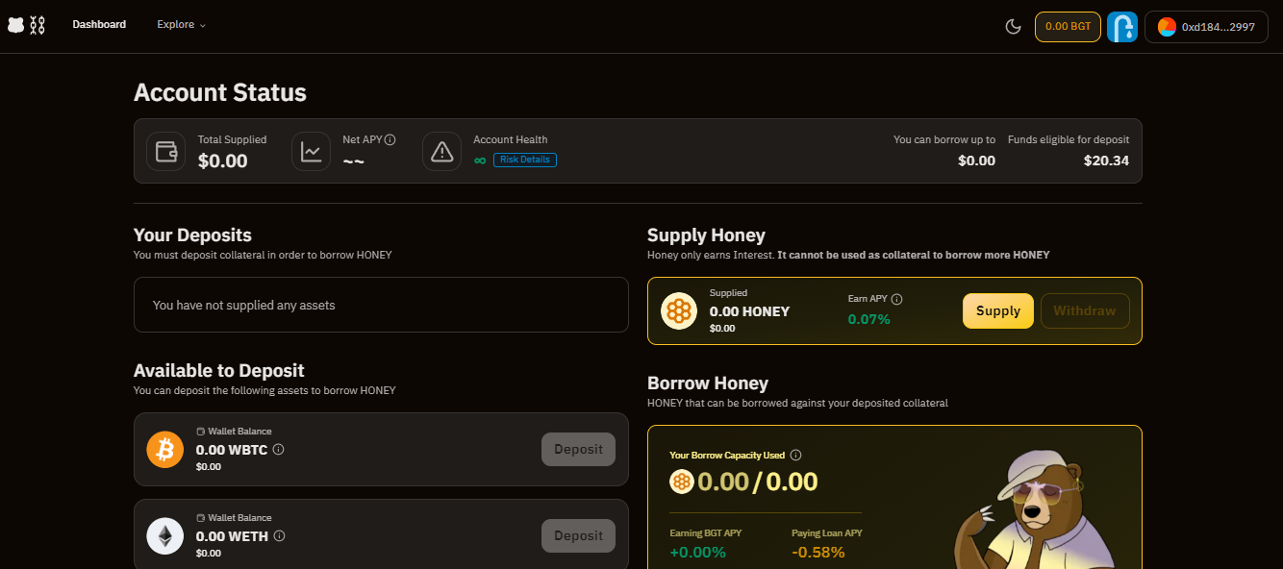Viewport: 1283px width, 569px height.
Task: Click the 0.07% Earn APY value
Action: [868, 319]
